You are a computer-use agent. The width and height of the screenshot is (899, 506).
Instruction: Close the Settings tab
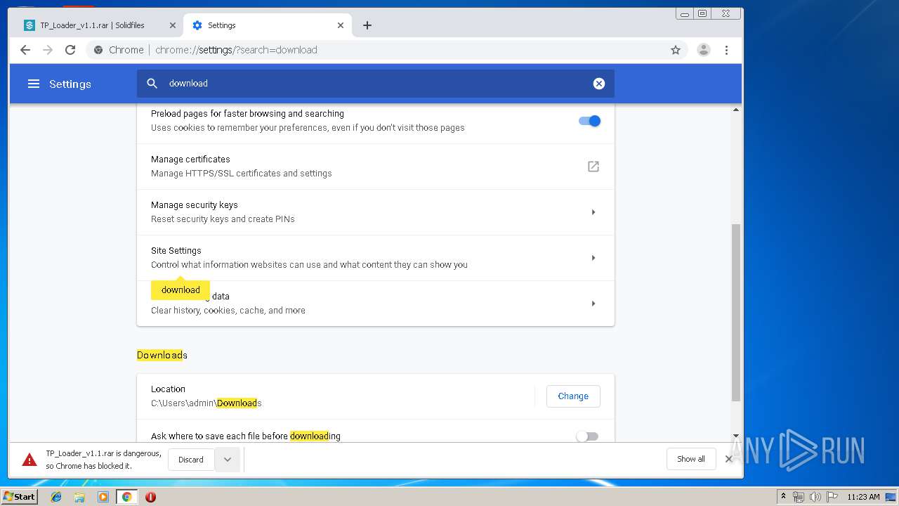click(x=341, y=25)
